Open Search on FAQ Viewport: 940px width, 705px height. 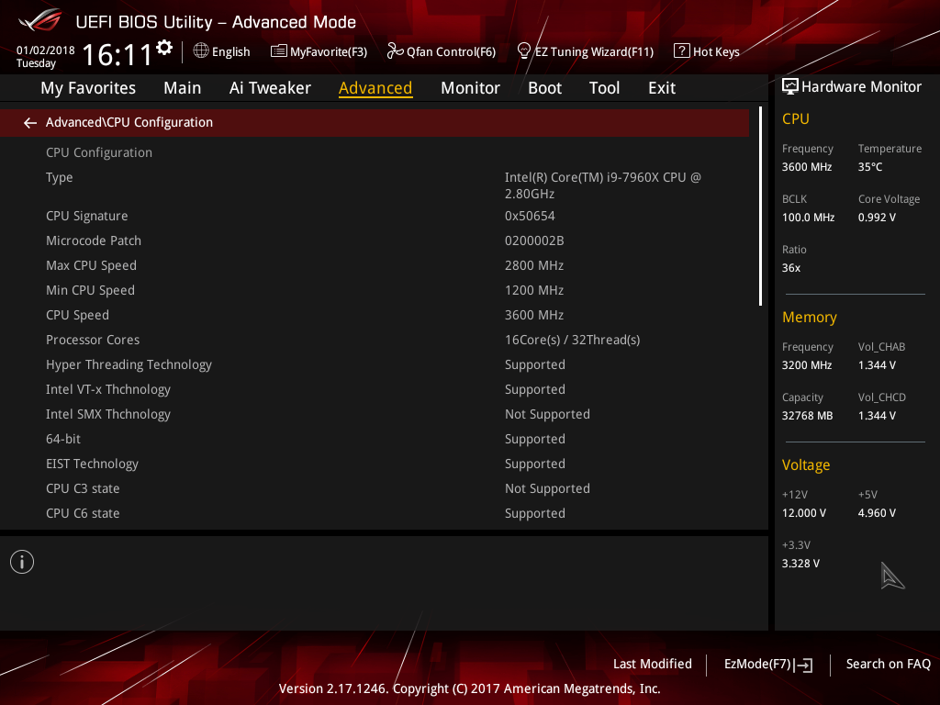pyautogui.click(x=888, y=665)
